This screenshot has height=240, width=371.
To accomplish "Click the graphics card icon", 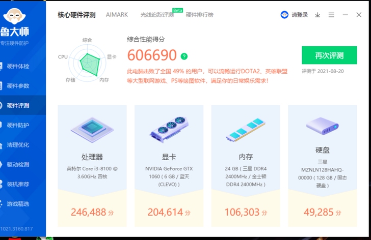I will point(169,130).
